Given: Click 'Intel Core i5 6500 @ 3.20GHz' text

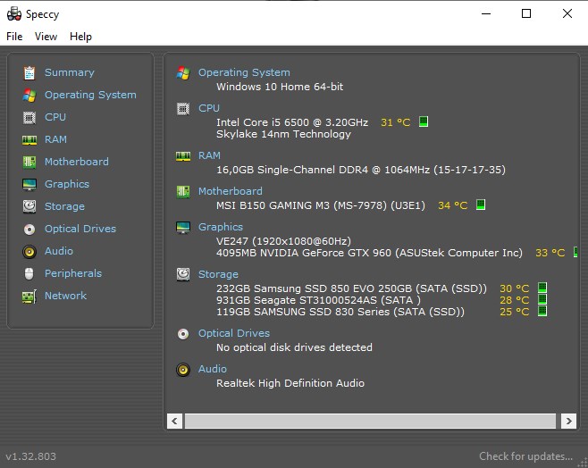Looking at the screenshot, I should [x=292, y=122].
